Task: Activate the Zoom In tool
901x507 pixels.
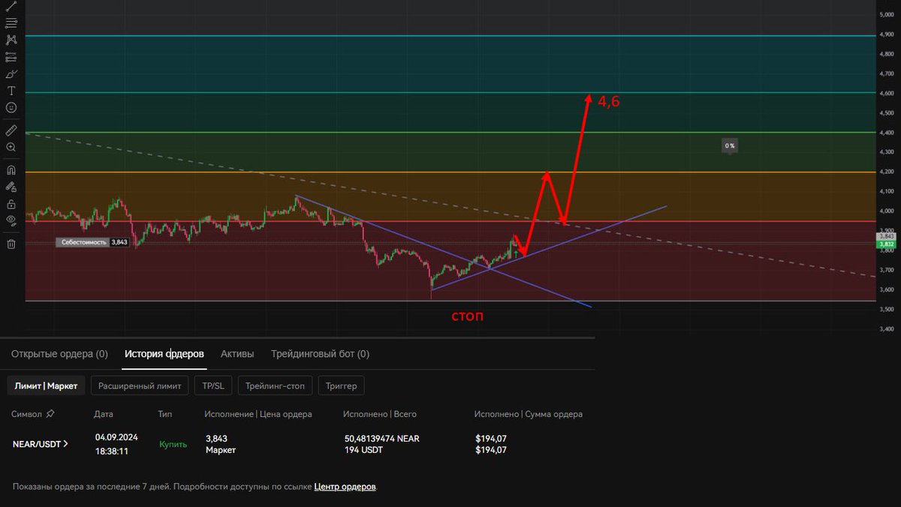Action: 11,147
